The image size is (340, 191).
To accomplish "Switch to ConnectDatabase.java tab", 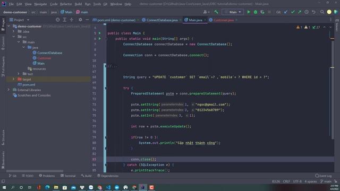I will click(x=162, y=20).
